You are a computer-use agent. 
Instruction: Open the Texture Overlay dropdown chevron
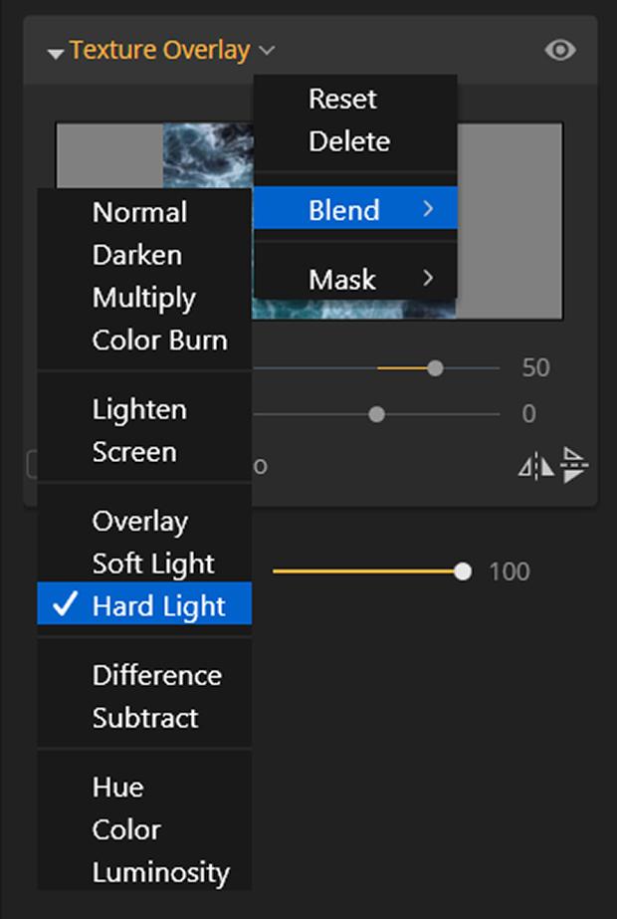[267, 51]
